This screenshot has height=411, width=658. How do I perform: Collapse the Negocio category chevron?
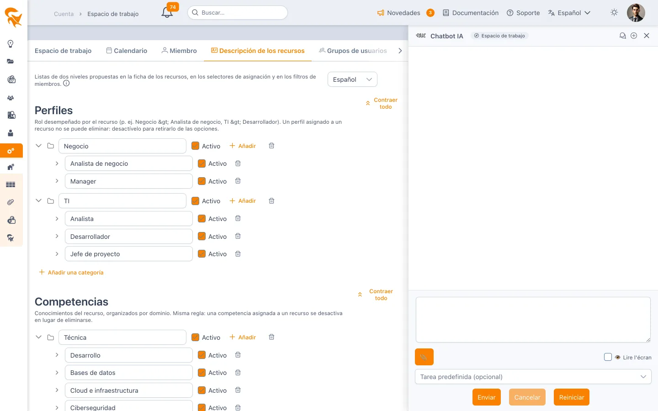click(38, 146)
